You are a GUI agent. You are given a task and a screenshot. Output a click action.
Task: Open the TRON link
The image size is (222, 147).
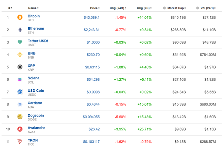33,140
